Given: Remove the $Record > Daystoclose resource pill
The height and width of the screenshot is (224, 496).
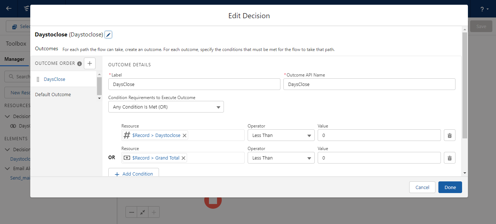Looking at the screenshot, I should click(x=185, y=135).
